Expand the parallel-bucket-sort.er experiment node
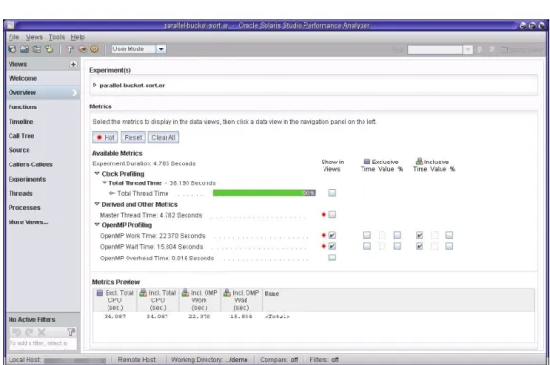Image resolution: width=550 pixels, height=365 pixels. 94,86
